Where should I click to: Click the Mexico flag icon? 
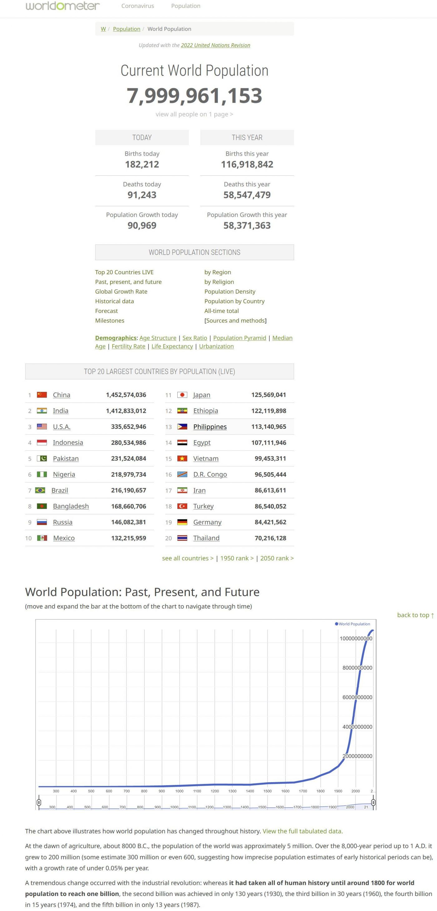point(42,538)
